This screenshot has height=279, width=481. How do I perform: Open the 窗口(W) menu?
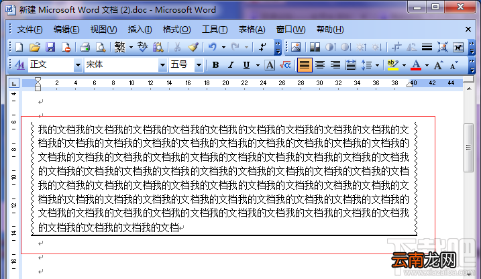290,30
